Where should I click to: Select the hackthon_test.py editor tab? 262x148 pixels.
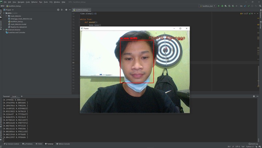[82, 10]
